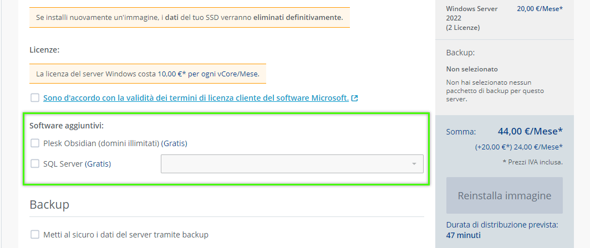Screen dimensions: 590x248
Task: Check the SQL Server option box
Action: click(35, 164)
